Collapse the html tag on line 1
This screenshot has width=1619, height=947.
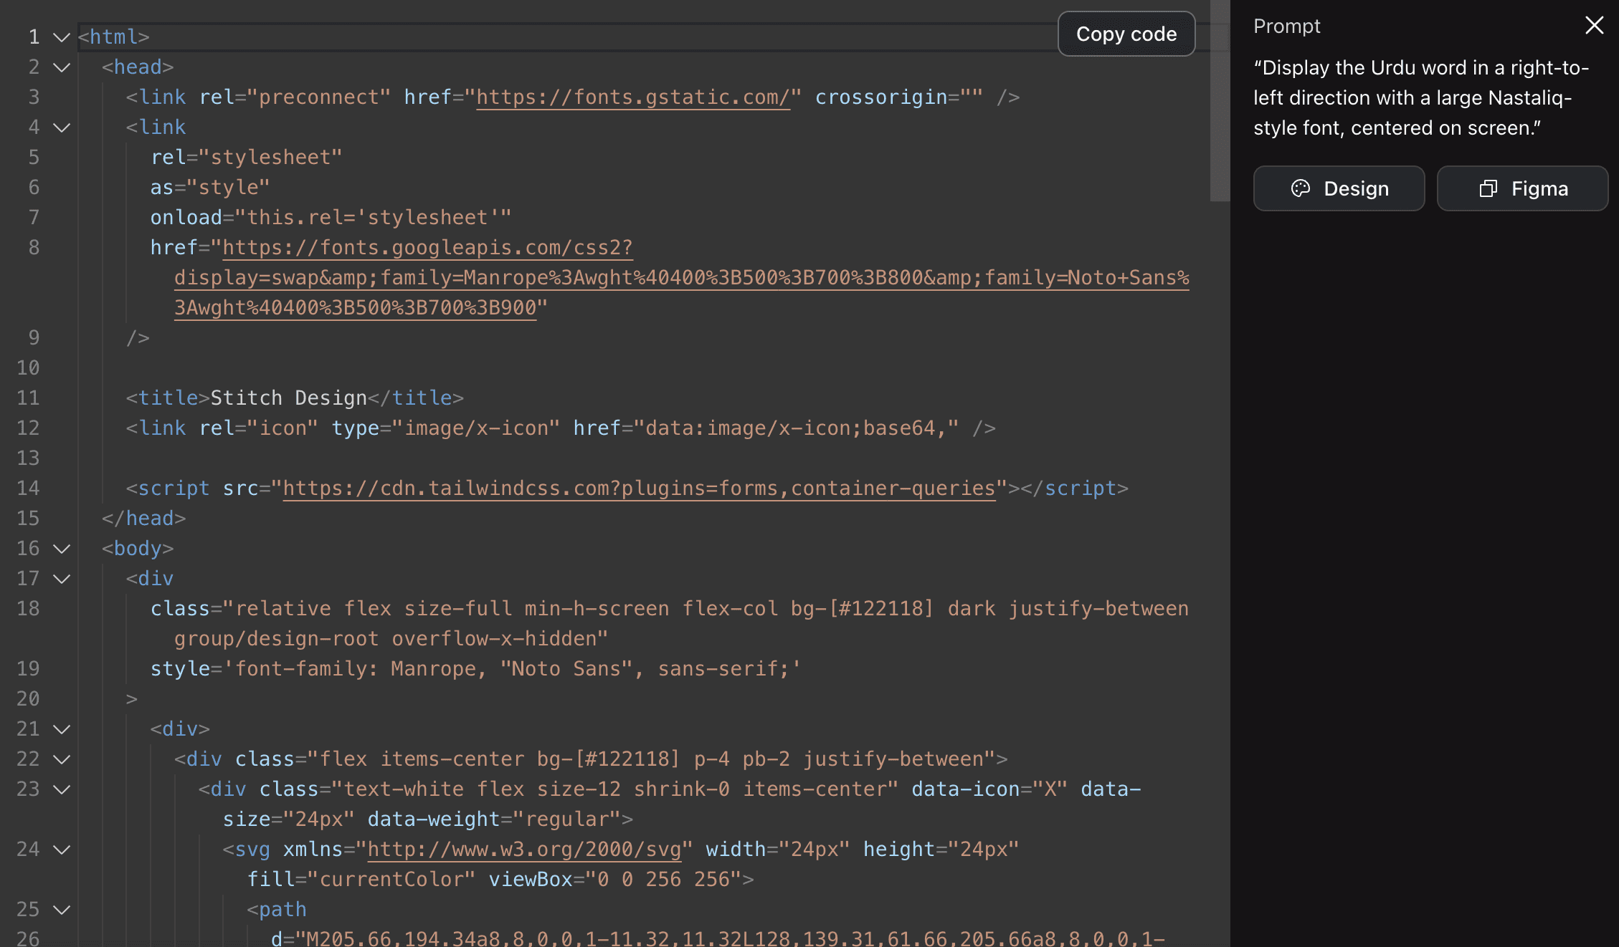(62, 37)
